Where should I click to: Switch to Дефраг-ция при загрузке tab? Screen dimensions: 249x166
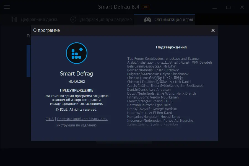click(101, 19)
